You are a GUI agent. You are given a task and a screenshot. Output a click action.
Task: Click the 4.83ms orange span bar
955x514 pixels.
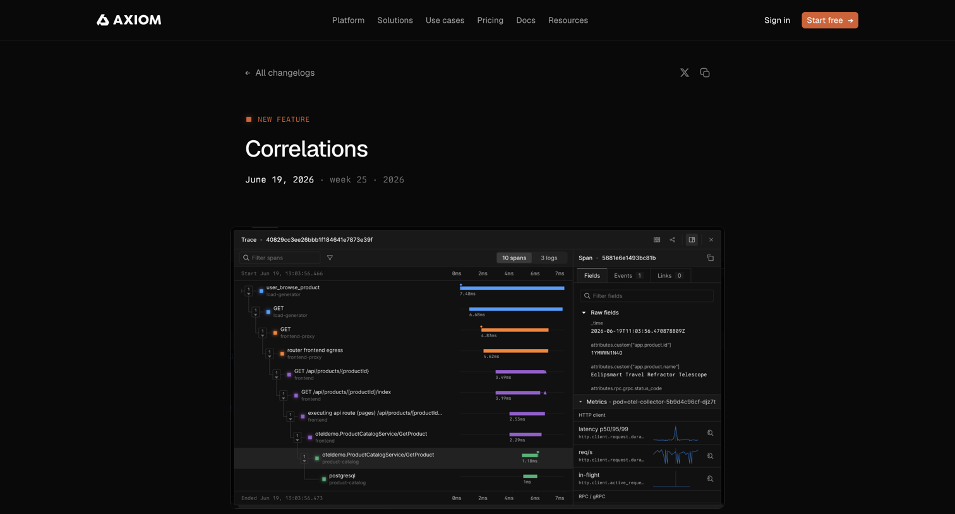515,330
